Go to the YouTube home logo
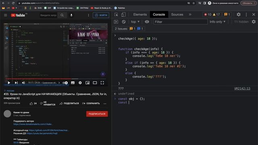Screen dimensions: 258x145 [x=18, y=15]
